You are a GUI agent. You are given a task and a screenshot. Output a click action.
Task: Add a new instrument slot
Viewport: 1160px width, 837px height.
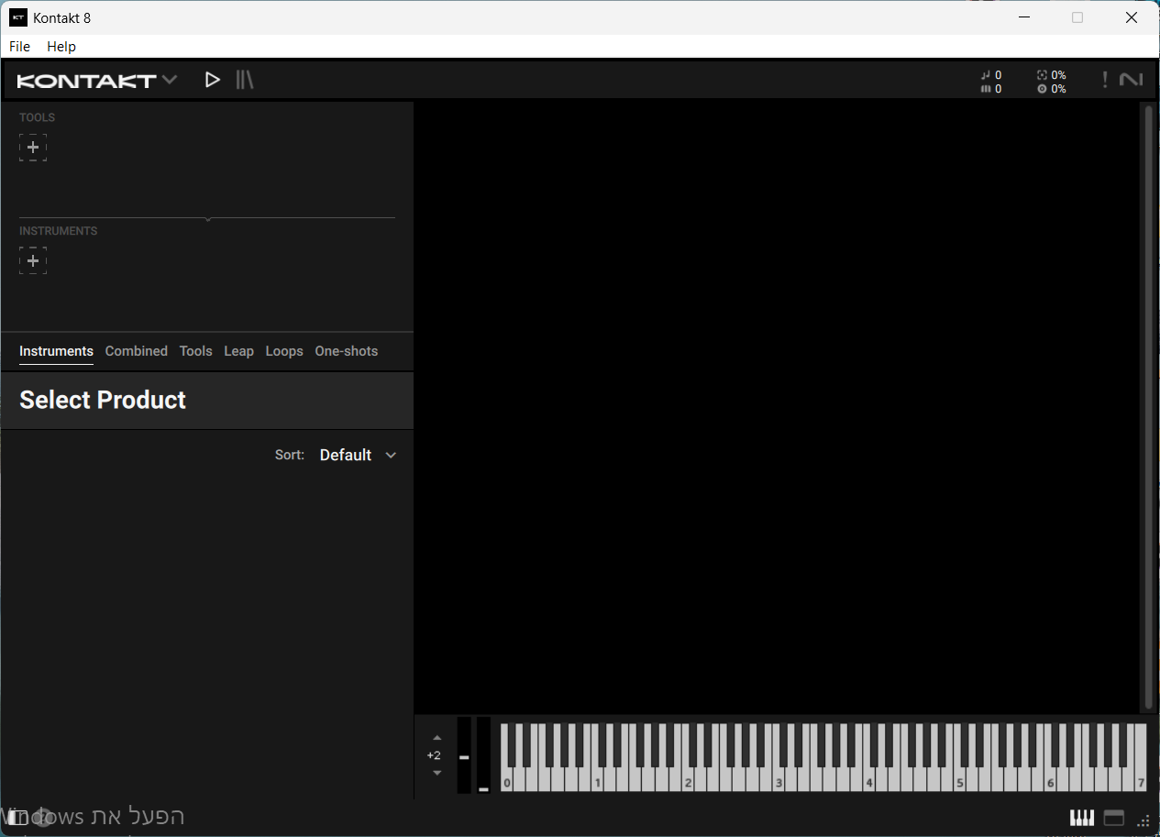(x=33, y=261)
